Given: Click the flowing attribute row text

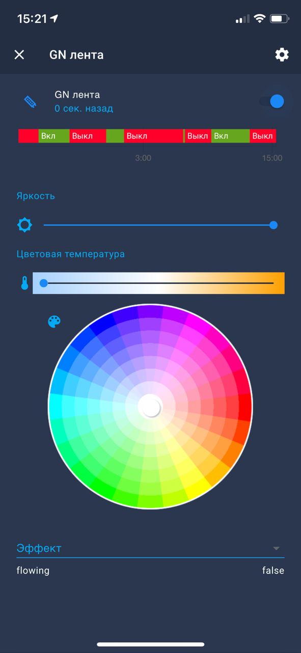Looking at the screenshot, I should pyautogui.click(x=33, y=570).
